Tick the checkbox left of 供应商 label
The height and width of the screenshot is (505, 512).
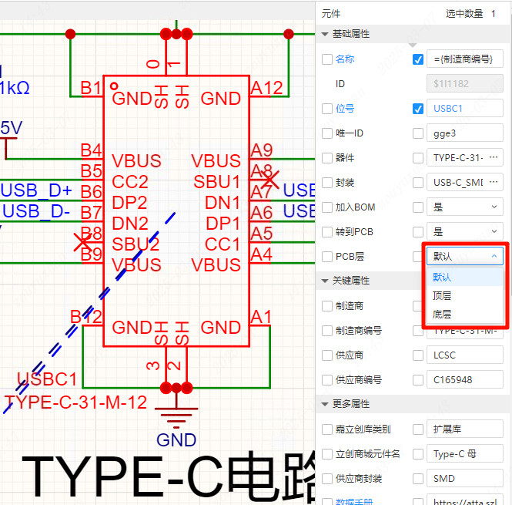[x=327, y=355]
